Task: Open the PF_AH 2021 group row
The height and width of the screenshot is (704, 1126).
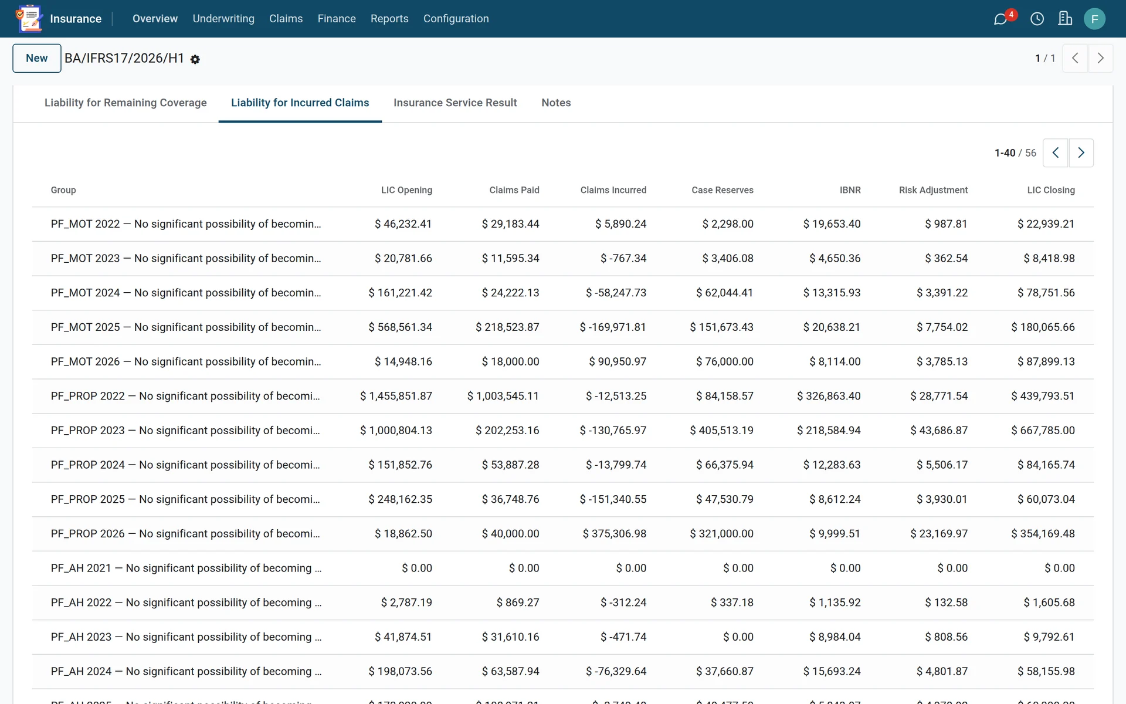Action: pos(563,568)
